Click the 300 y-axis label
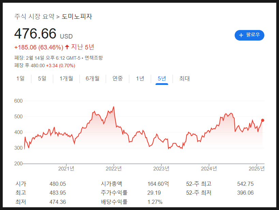Image resolution: width=279 pixels, height=210 pixels. click(x=18, y=148)
